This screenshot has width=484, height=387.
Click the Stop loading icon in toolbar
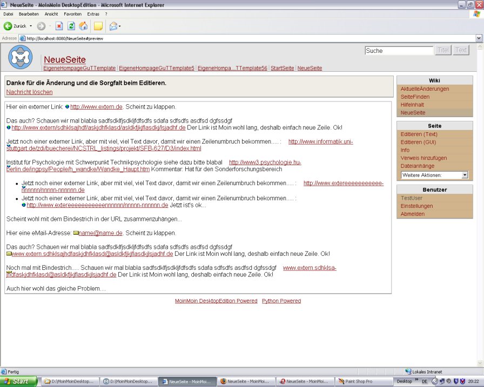pos(59,26)
